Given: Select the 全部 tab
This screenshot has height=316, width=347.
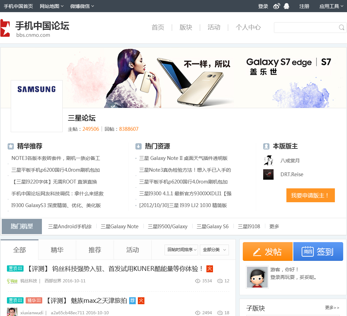Looking at the screenshot, I should coord(19,250).
